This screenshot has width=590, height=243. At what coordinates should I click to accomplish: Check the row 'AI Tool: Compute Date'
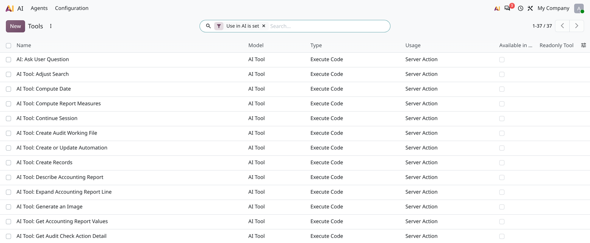(8, 89)
